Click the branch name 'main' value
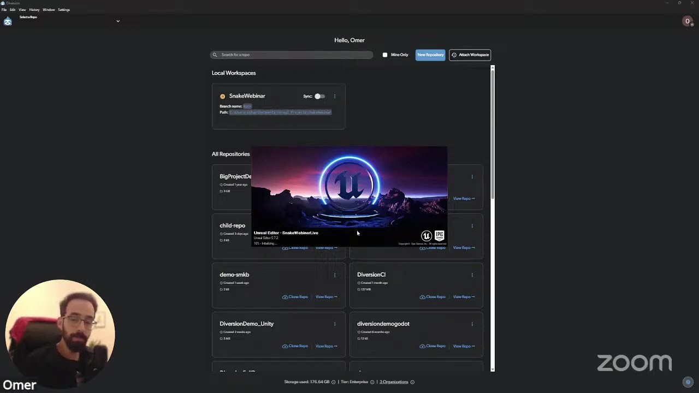Image resolution: width=699 pixels, height=393 pixels. [x=247, y=106]
